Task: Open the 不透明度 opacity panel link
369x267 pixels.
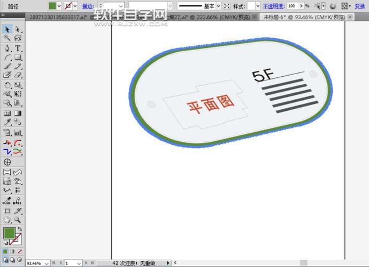Action: 274,6
